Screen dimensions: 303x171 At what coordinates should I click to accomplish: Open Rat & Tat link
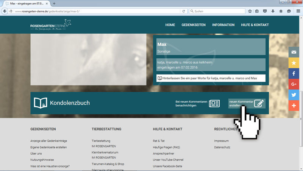click(159, 141)
